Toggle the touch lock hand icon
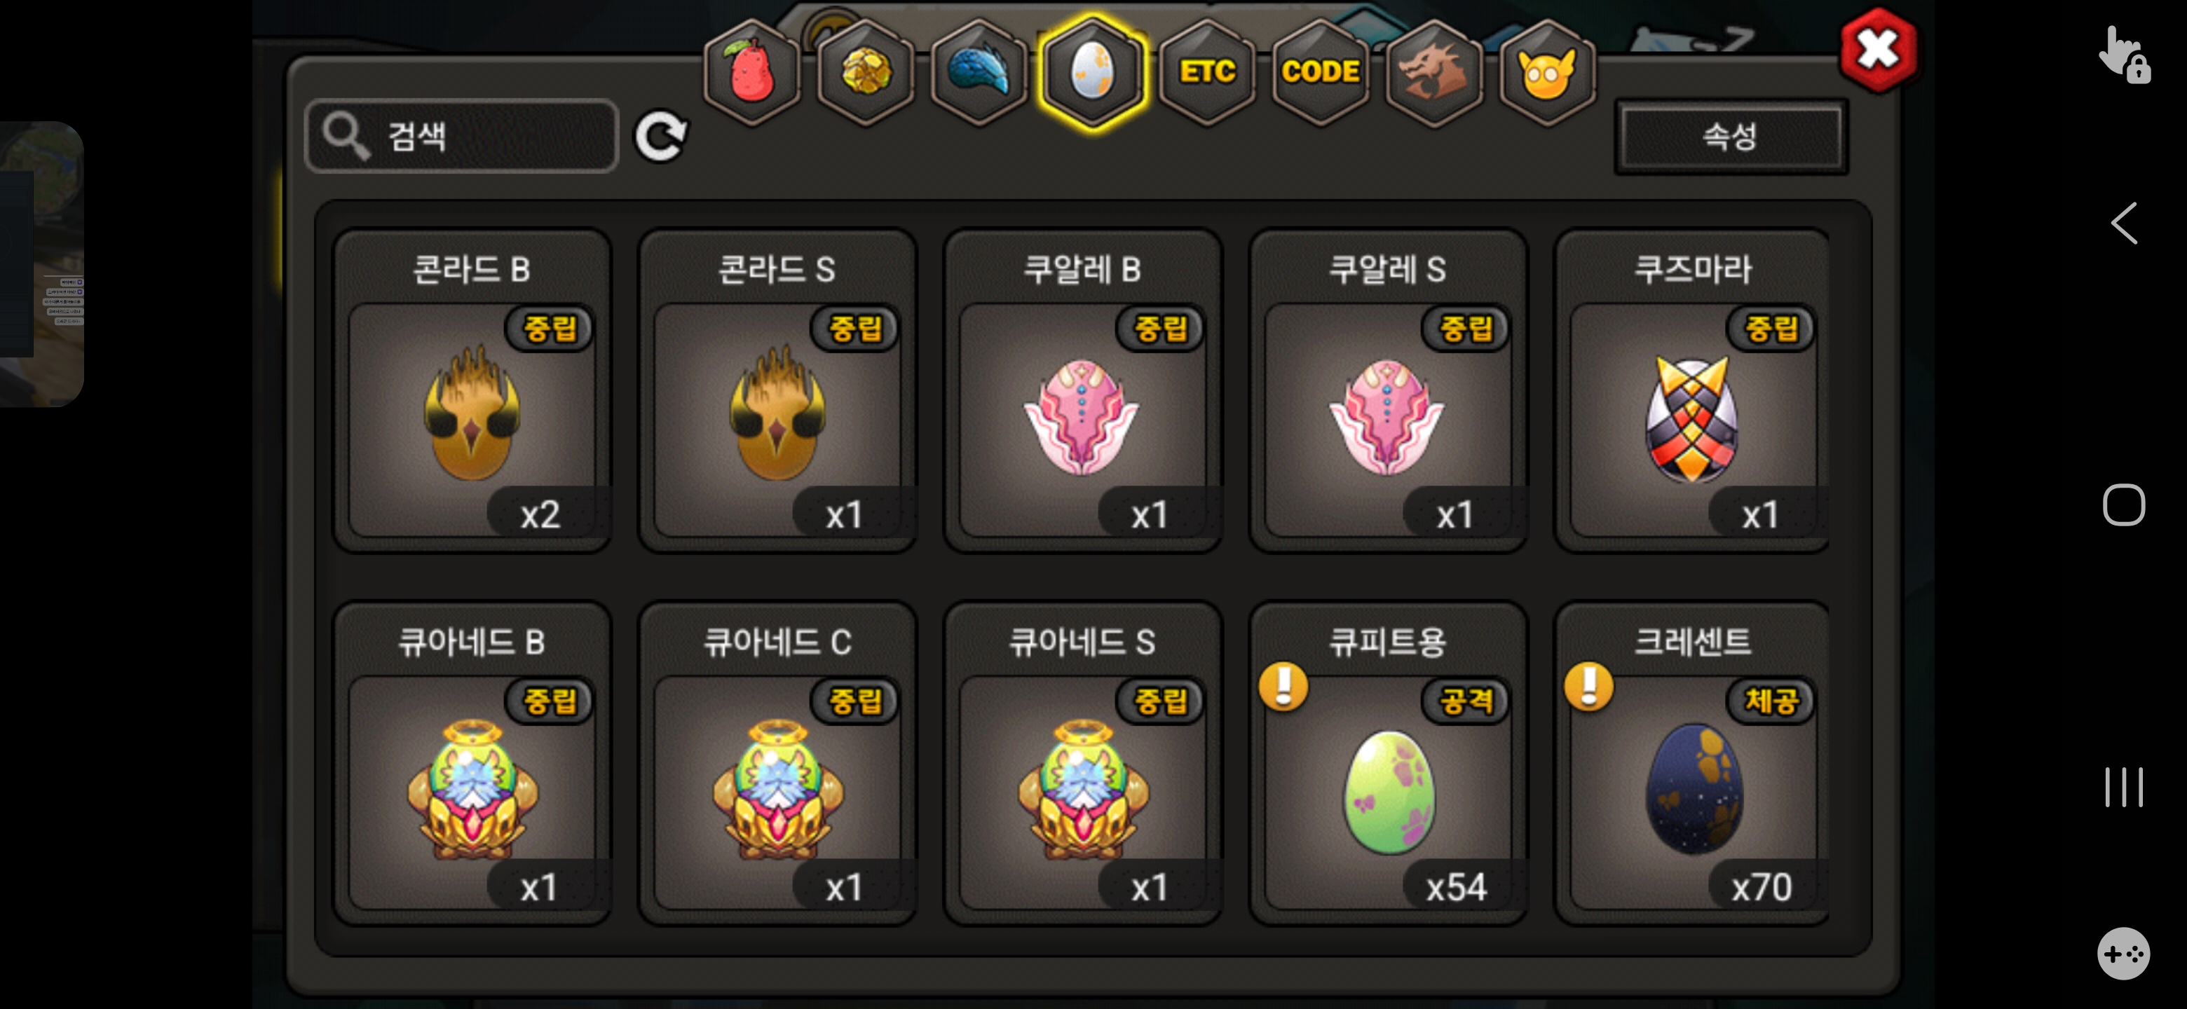 tap(2124, 56)
